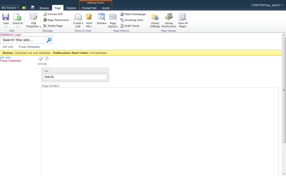Viewport: 286px width, 176px height.
Task: Switch to the Format Text tab
Action: [89, 8]
